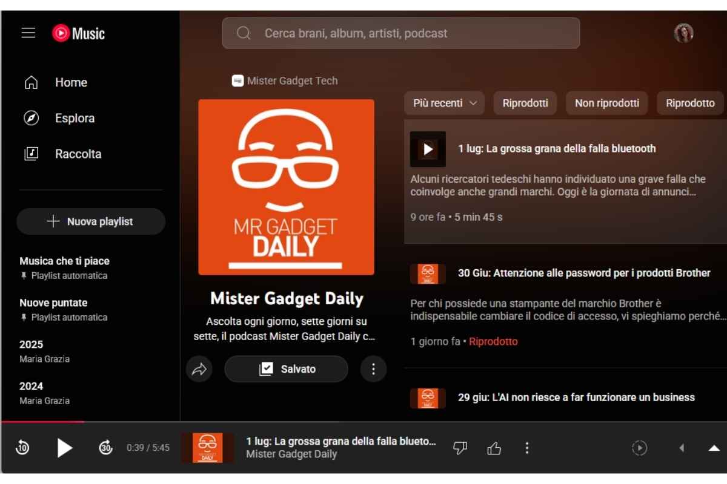
Task: Click the now-playing episode title in player bar
Action: click(341, 442)
